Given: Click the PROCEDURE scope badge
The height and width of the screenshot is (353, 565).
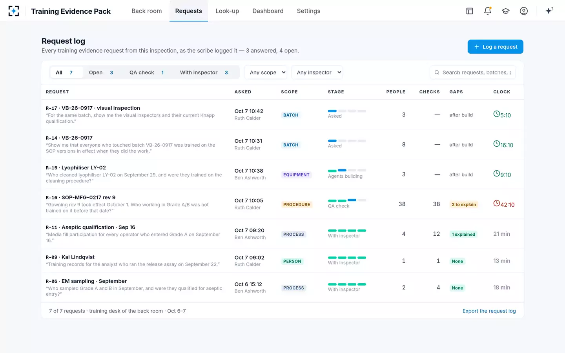Looking at the screenshot, I should click(x=297, y=204).
